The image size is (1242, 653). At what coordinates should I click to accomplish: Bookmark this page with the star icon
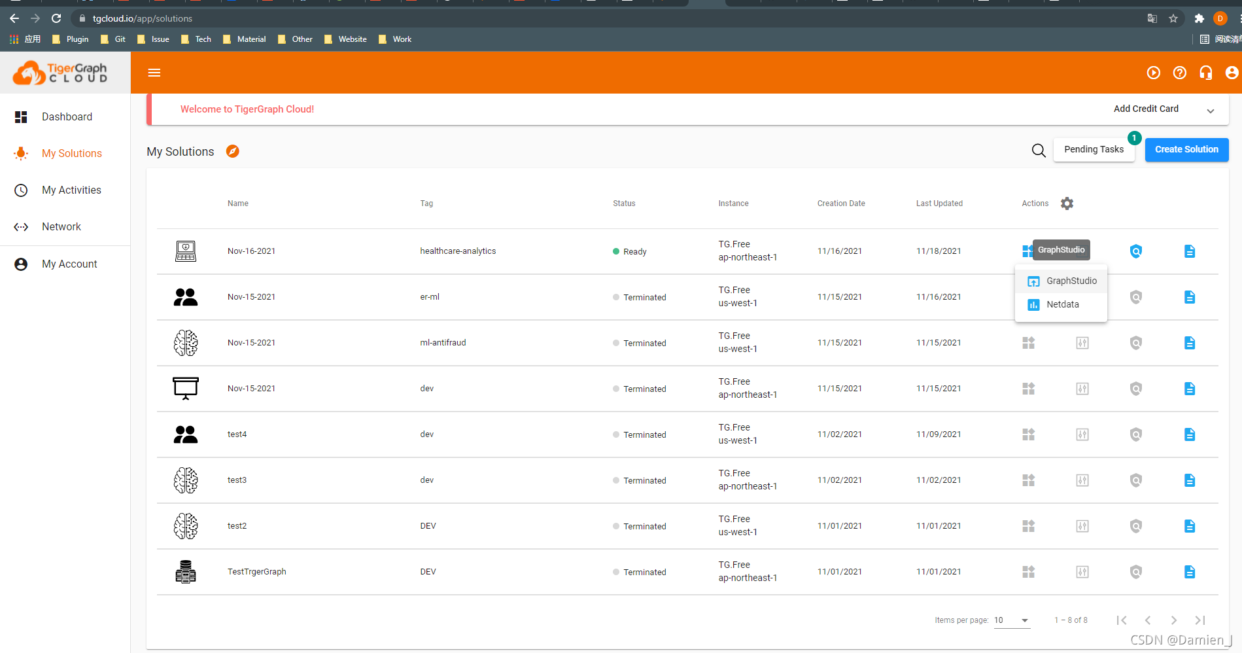tap(1173, 18)
